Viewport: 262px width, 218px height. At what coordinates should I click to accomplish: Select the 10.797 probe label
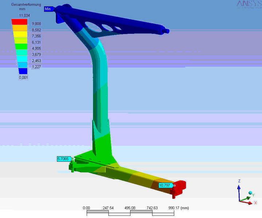pyautogui.click(x=166, y=185)
